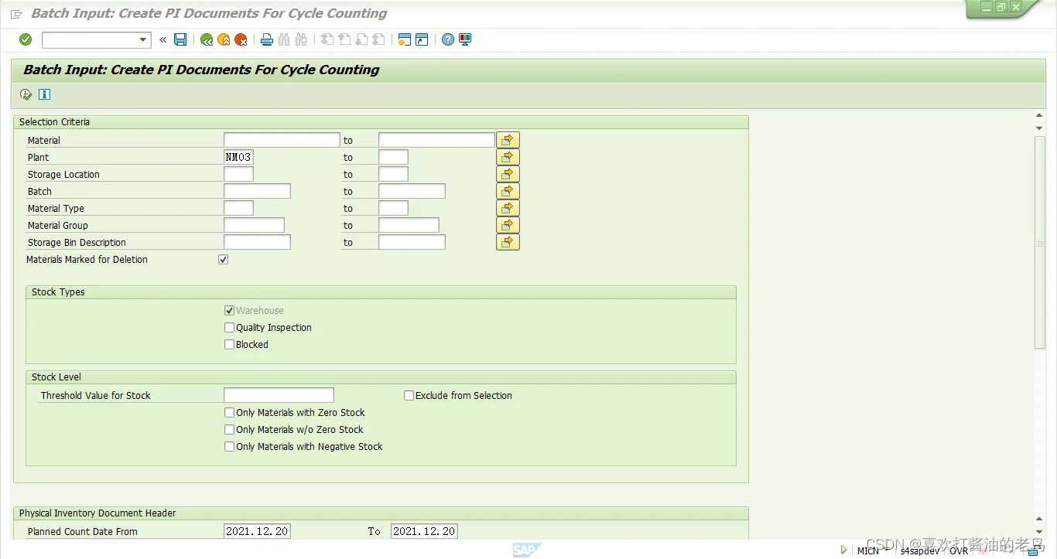Click the orange Exit icon
This screenshot has width=1057, height=559.
(224, 39)
